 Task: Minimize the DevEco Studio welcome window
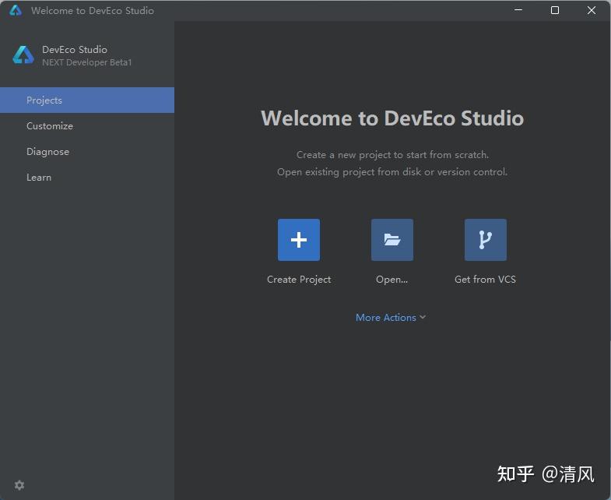519,11
